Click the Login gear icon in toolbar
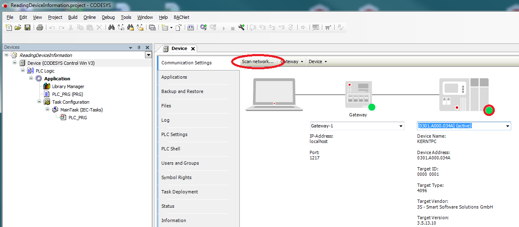Screen dimensions: 519x227 click(x=203, y=27)
